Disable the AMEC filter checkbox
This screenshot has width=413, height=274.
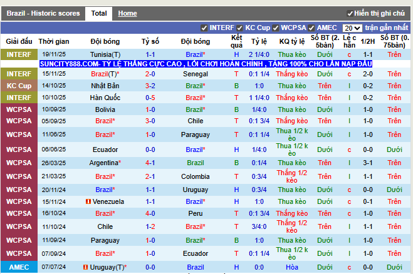(x=311, y=28)
